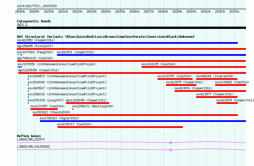Viewport: 254px width, 166px height.
Task: Click the nsv613950 (Cooper2011) blue gain bar
Action: [127, 43]
